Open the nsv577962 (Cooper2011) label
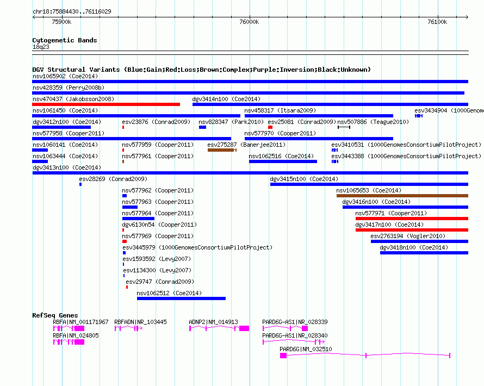Screen dimensions: 484x386 pyautogui.click(x=158, y=190)
